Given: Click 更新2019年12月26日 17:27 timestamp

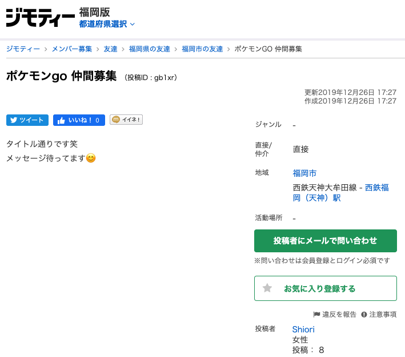Looking at the screenshot, I should click(350, 92).
